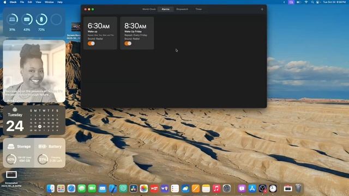Open the 6:30AM Wake up alarm card
Viewport: 349px width, 196px height.
point(100,33)
